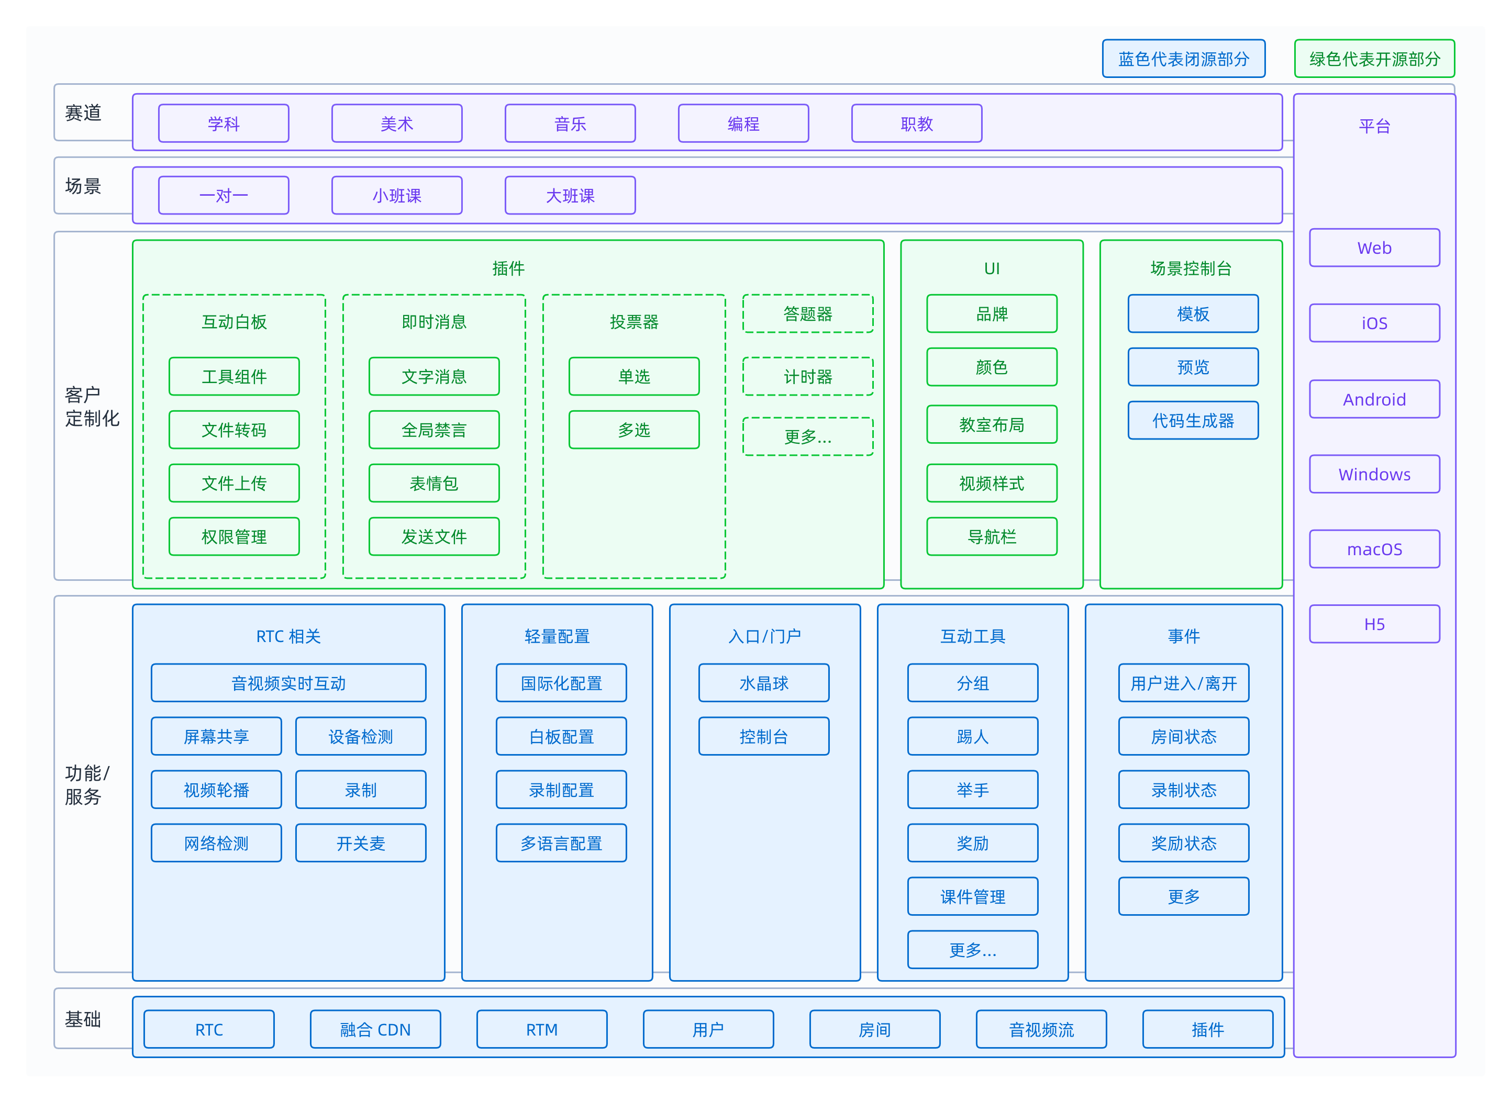
Task: Click 多选 under 投票器
Action: click(634, 430)
